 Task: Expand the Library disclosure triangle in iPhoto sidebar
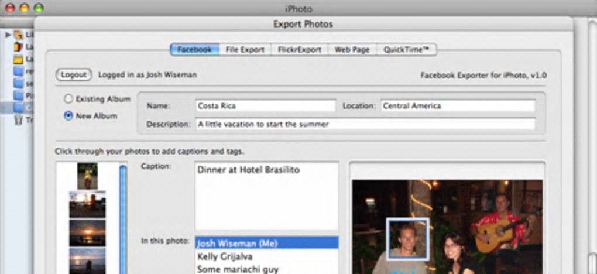pyautogui.click(x=8, y=35)
